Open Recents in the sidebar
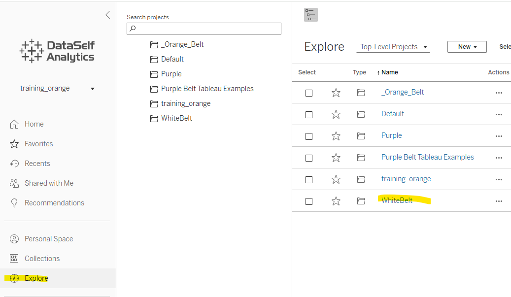The height and width of the screenshot is (297, 511). pyautogui.click(x=30, y=164)
